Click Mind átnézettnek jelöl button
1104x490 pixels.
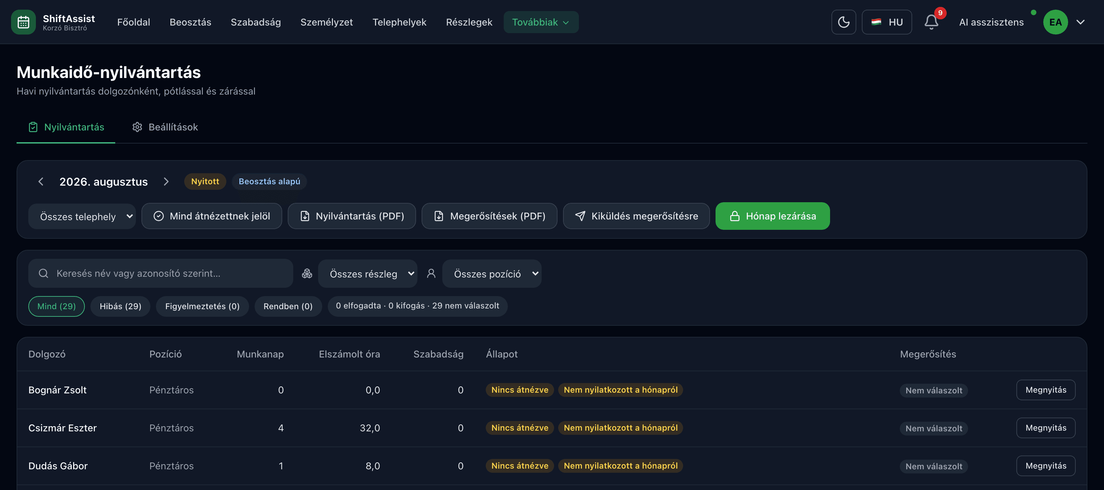click(x=212, y=216)
